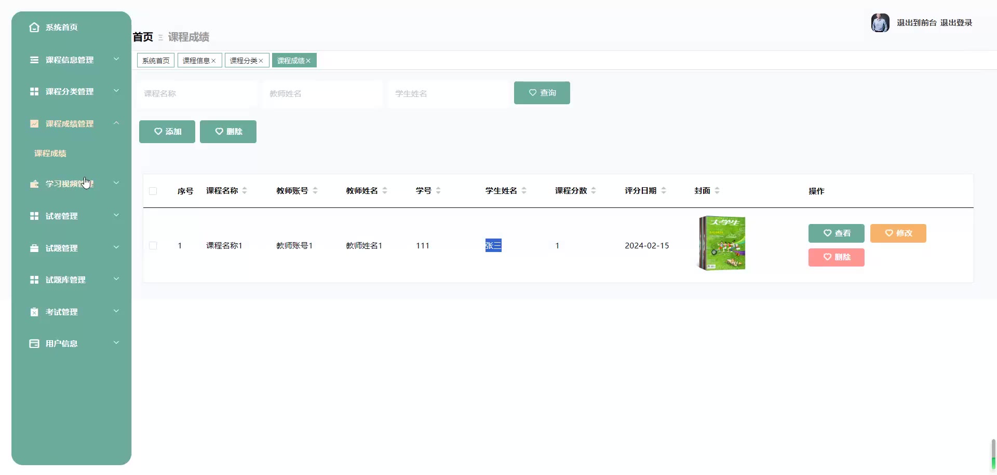Viewport: 997px width, 475px height.
Task: Click the grid icon for 课程分类管理
Action: (x=34, y=91)
